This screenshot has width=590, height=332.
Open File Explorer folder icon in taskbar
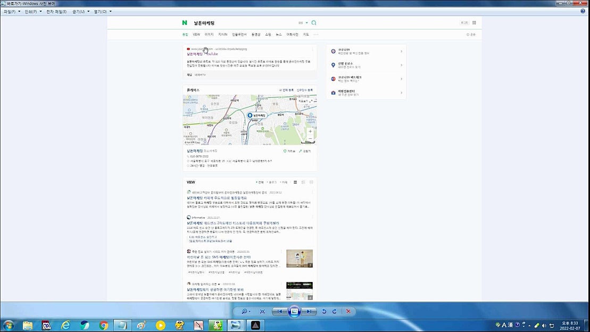28,325
